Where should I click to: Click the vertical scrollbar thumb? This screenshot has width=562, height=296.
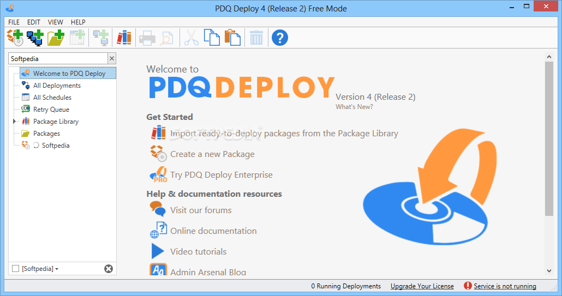pos(549,138)
